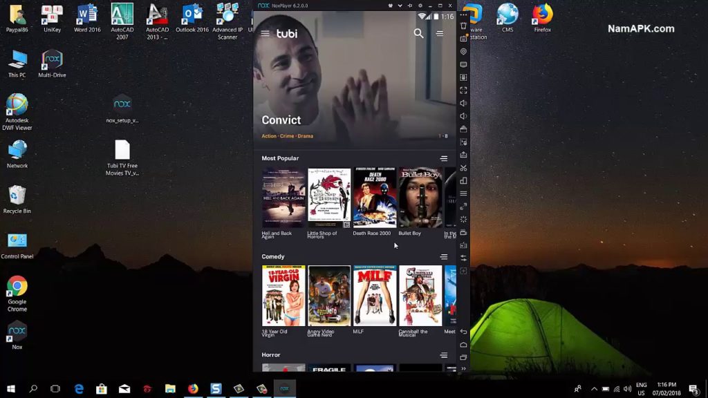Click the scissors screenshot tool in Nox sidebar

tap(463, 168)
